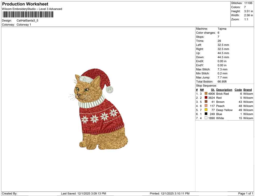Click the Code column header
This screenshot has height=196, width=255.
(x=238, y=90)
